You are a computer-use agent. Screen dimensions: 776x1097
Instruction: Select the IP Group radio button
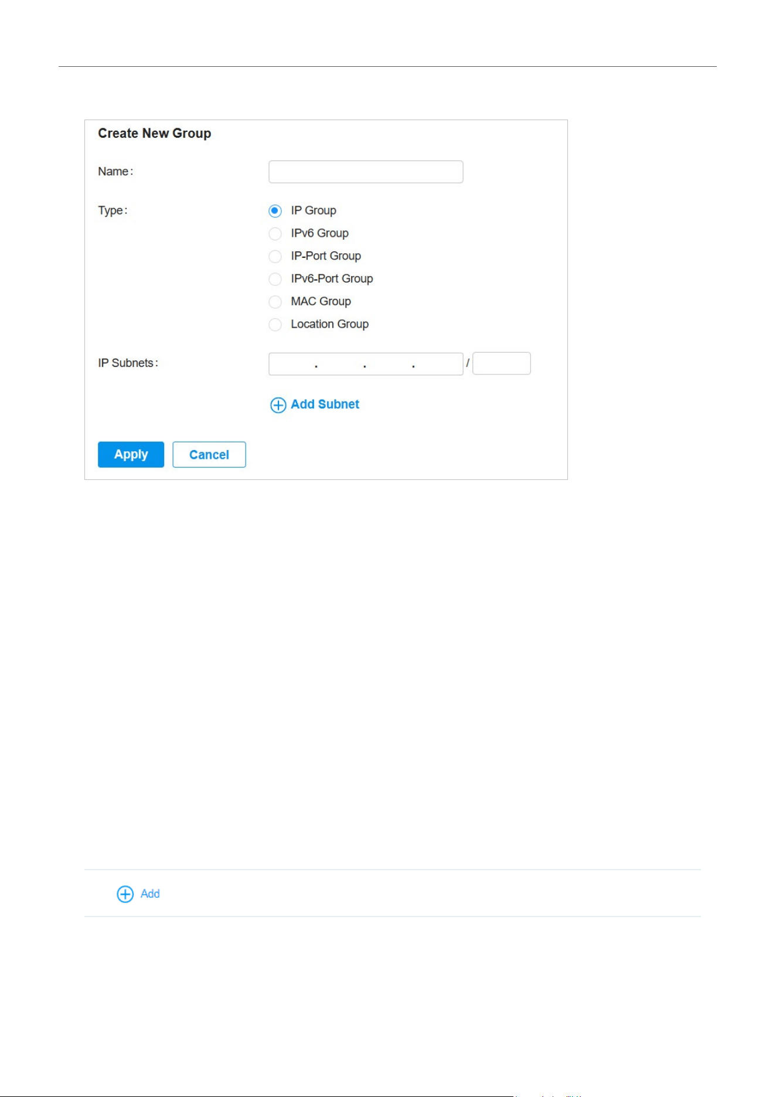275,211
